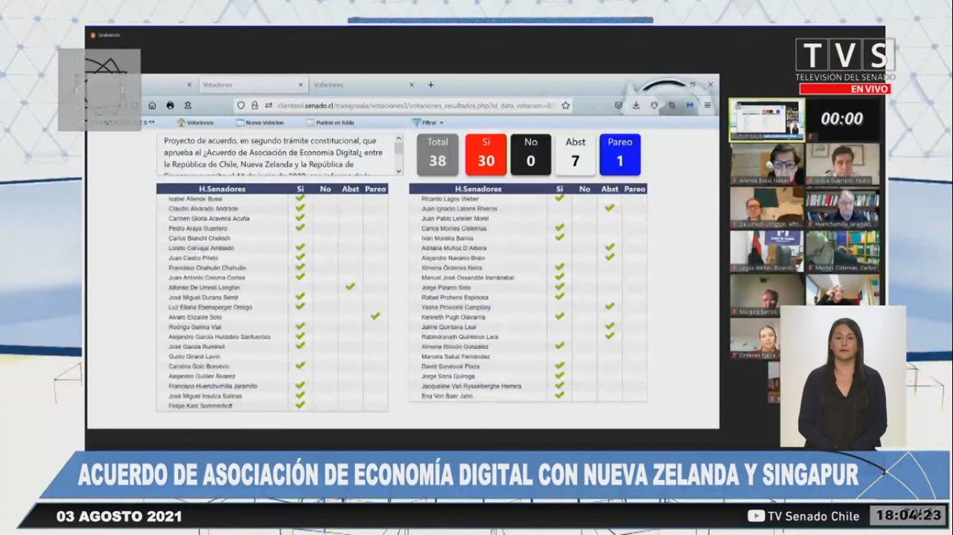
Task: Click the gray Total 38 tile
Action: pyautogui.click(x=438, y=155)
